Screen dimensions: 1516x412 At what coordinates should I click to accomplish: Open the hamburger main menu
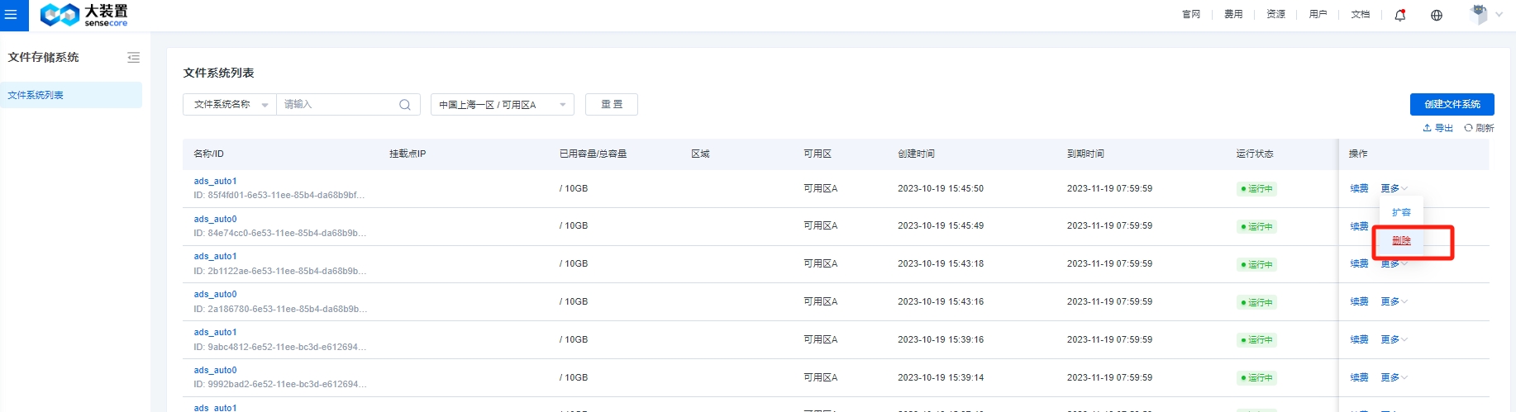tap(12, 15)
